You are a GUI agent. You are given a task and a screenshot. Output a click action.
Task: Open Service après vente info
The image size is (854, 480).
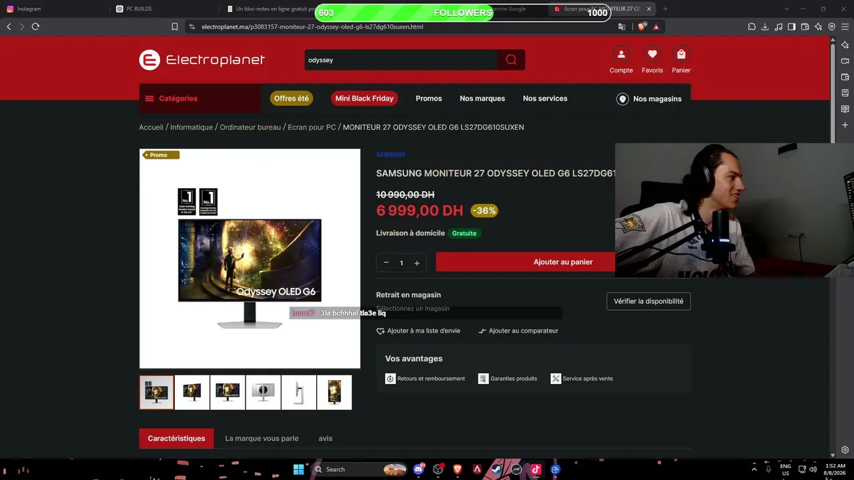[x=582, y=379]
